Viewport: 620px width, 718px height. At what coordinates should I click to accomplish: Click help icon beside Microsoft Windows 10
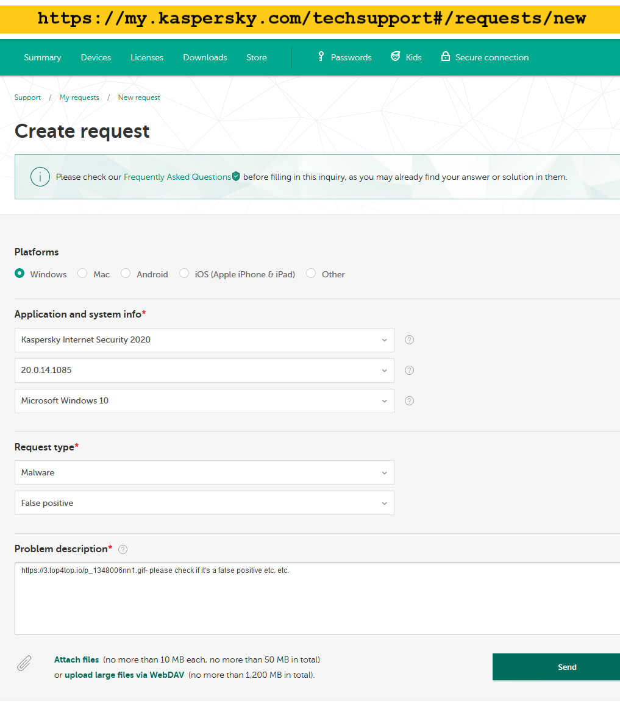(409, 400)
